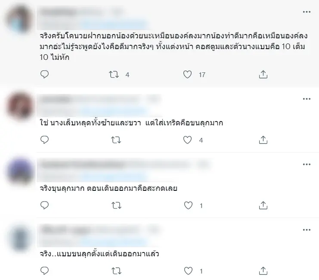Retweet the second comment in the thread

(x=116, y=140)
